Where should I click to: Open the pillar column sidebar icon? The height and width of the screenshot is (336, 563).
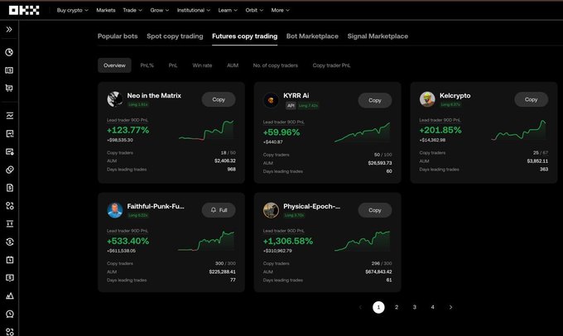click(x=10, y=224)
